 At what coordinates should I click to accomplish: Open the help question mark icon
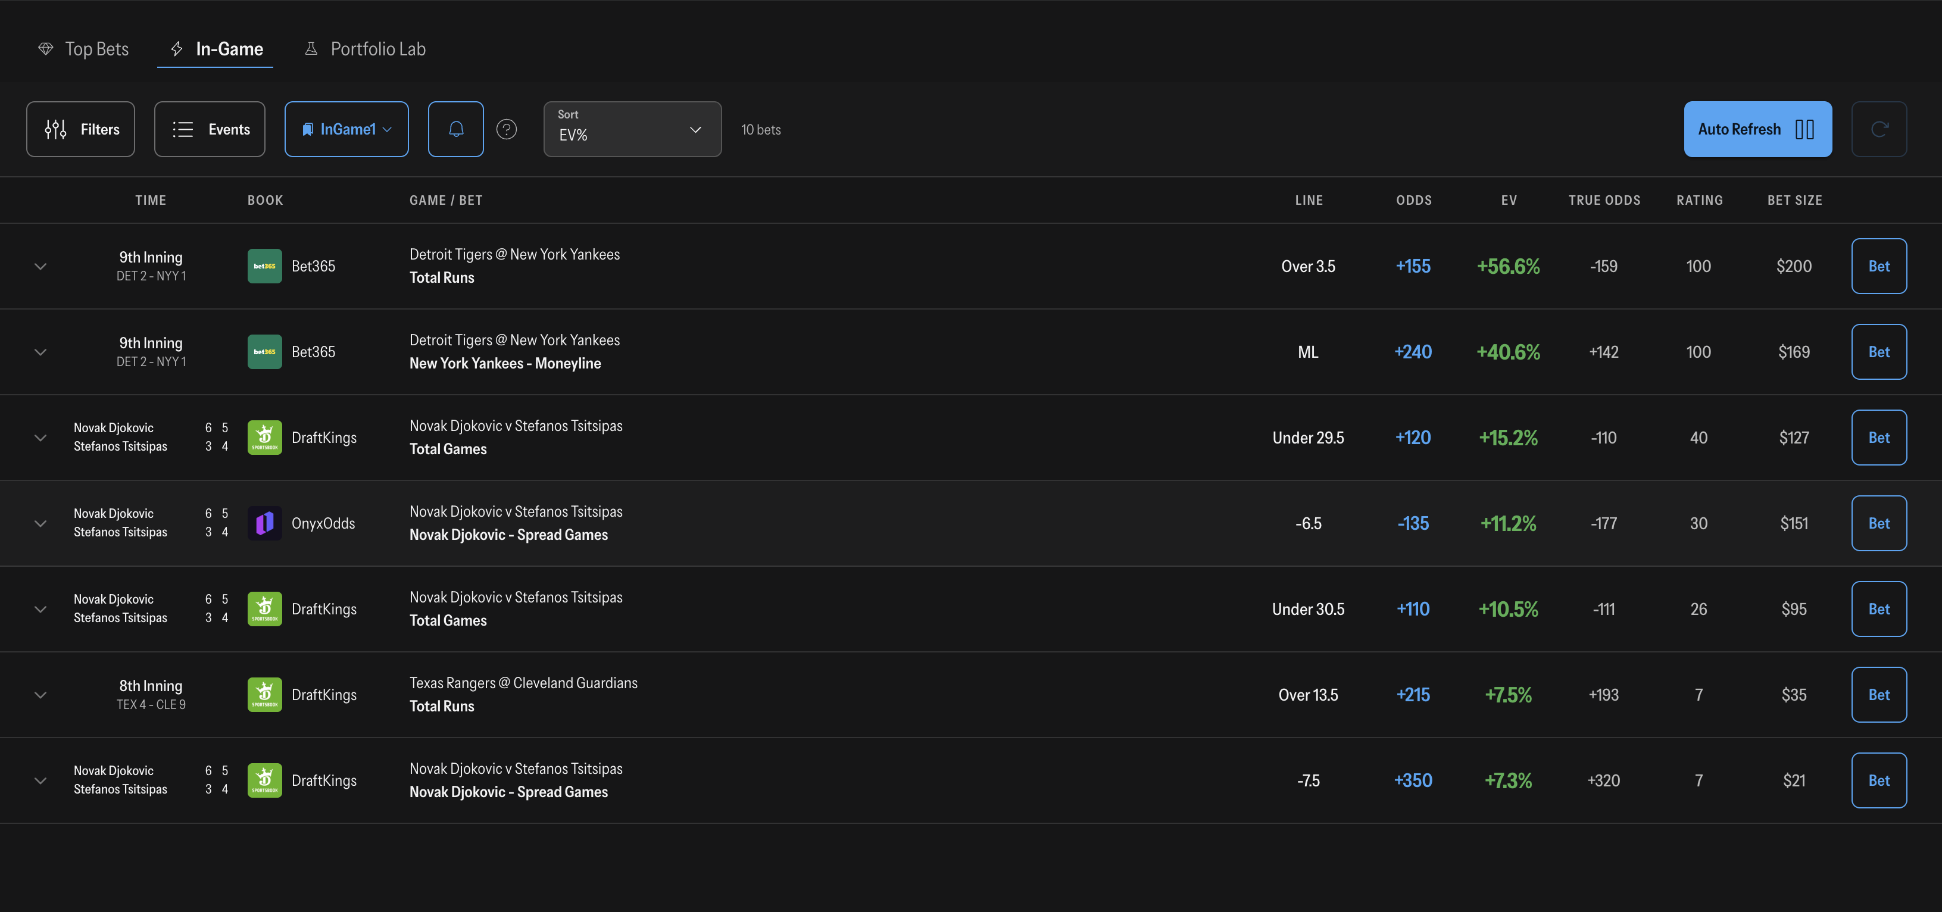507,129
